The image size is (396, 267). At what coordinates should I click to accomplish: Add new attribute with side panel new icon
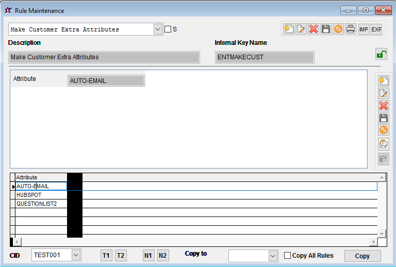point(383,81)
